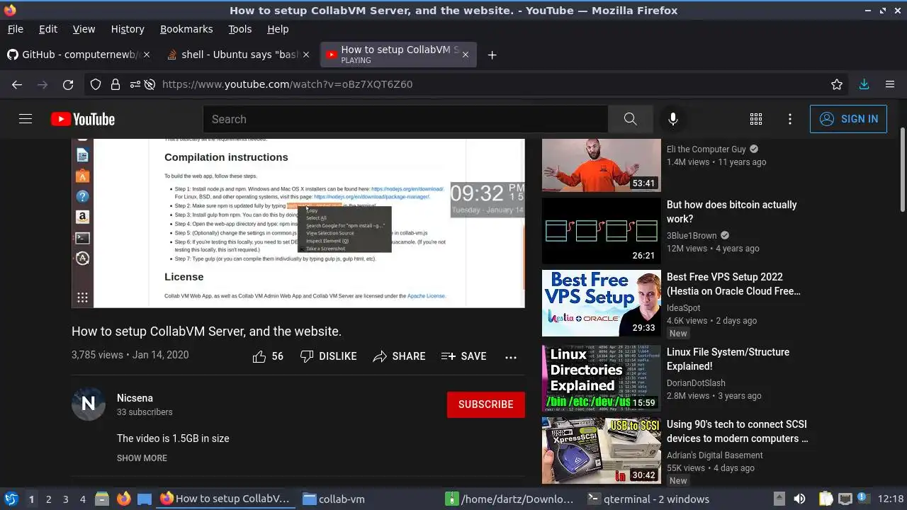The image size is (907, 510).
Task: Reload the YouTube page
Action: tap(68, 84)
